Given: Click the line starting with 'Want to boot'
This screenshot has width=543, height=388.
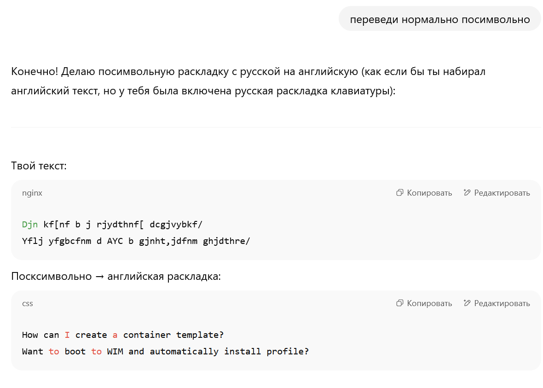Looking at the screenshot, I should pos(165,352).
